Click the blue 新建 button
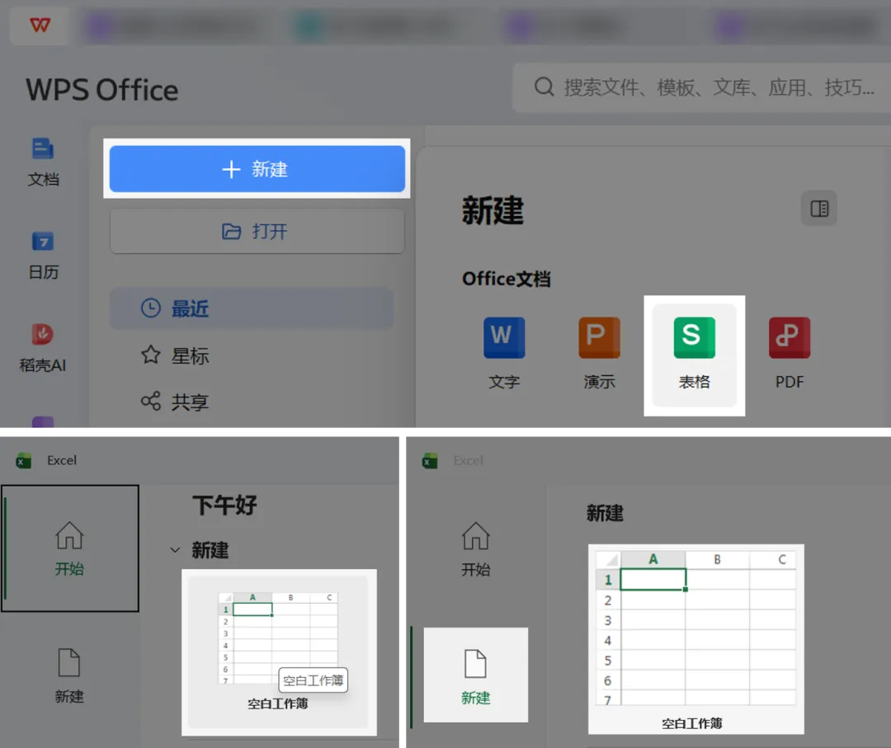 point(257,169)
